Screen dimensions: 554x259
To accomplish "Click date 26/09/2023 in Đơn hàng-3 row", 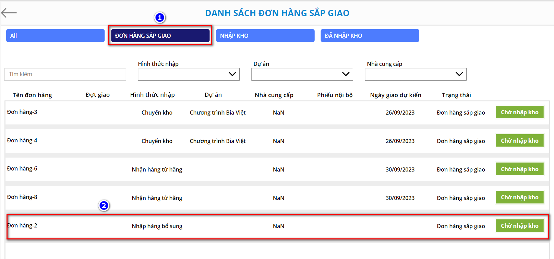I will point(400,113).
